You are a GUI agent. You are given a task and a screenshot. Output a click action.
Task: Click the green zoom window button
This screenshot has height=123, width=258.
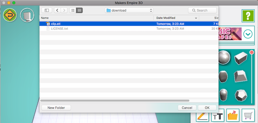[14, 3]
